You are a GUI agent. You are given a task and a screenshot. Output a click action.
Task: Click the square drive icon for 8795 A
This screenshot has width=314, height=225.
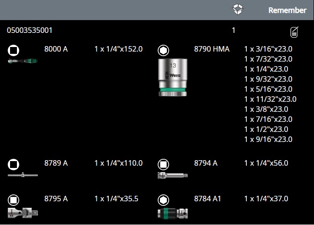(14, 199)
